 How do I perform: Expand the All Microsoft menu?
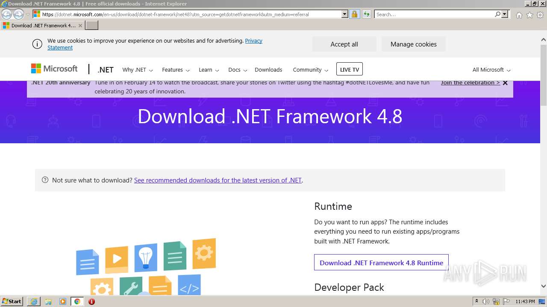click(x=491, y=70)
